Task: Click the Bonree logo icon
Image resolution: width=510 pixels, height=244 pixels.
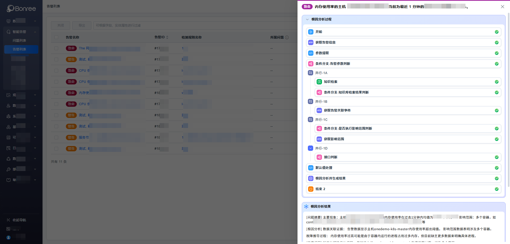Action: (x=11, y=8)
